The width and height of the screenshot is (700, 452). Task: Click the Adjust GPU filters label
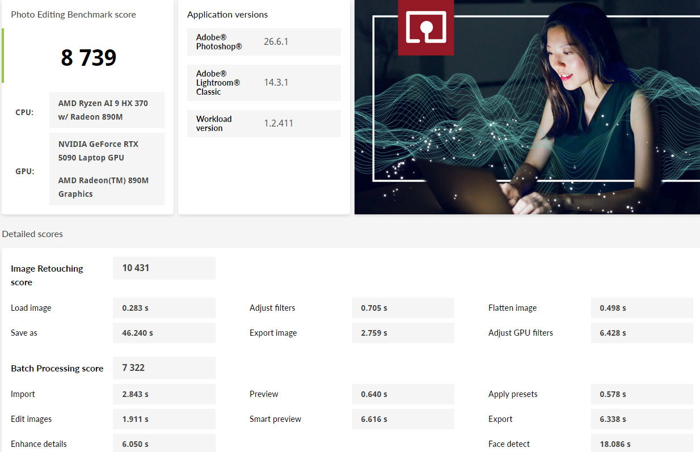coord(521,333)
